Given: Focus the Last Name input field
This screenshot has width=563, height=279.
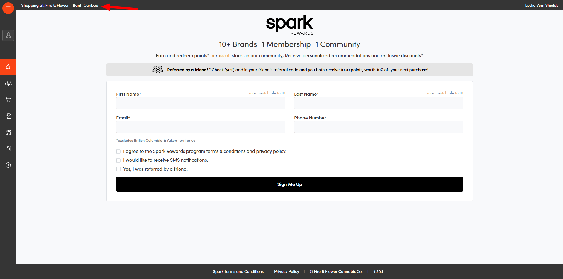Looking at the screenshot, I should [379, 103].
